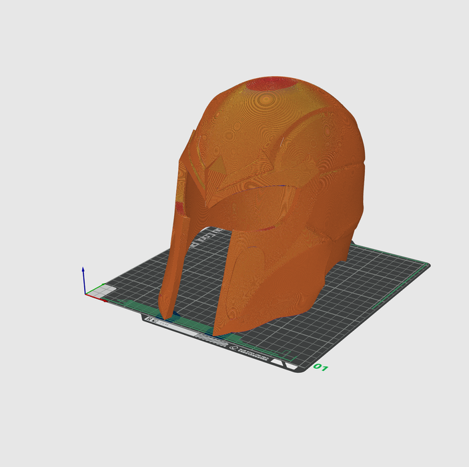Click the green plate number 01 label
The height and width of the screenshot is (467, 469).
pyautogui.click(x=321, y=368)
